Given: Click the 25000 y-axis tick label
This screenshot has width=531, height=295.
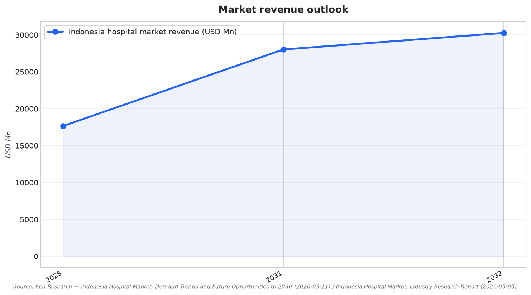Looking at the screenshot, I should pyautogui.click(x=27, y=72).
